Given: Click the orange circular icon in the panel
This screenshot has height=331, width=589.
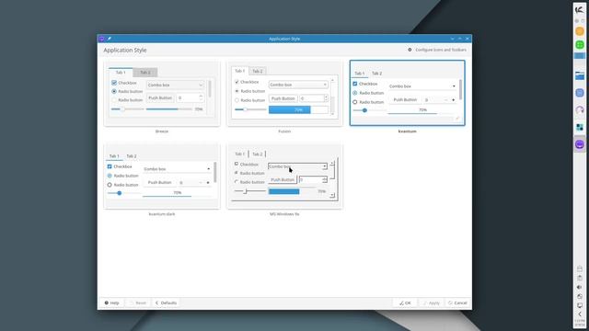Looking at the screenshot, I should pyautogui.click(x=580, y=31).
